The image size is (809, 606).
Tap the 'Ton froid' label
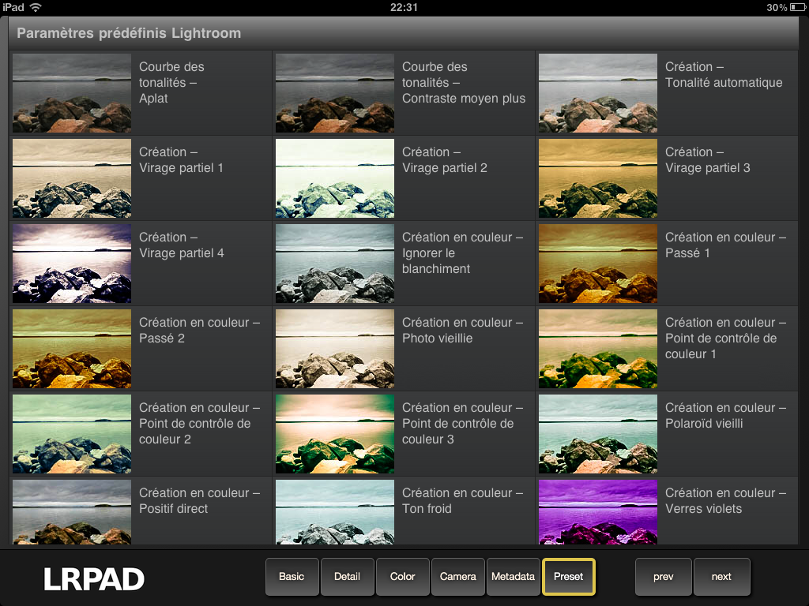(x=427, y=509)
